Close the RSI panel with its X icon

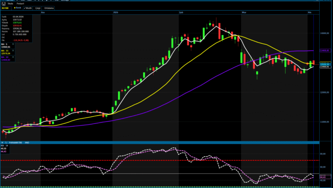pos(2,143)
